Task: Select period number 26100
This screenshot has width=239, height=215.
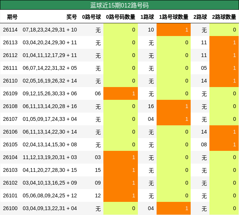Action: [10, 208]
